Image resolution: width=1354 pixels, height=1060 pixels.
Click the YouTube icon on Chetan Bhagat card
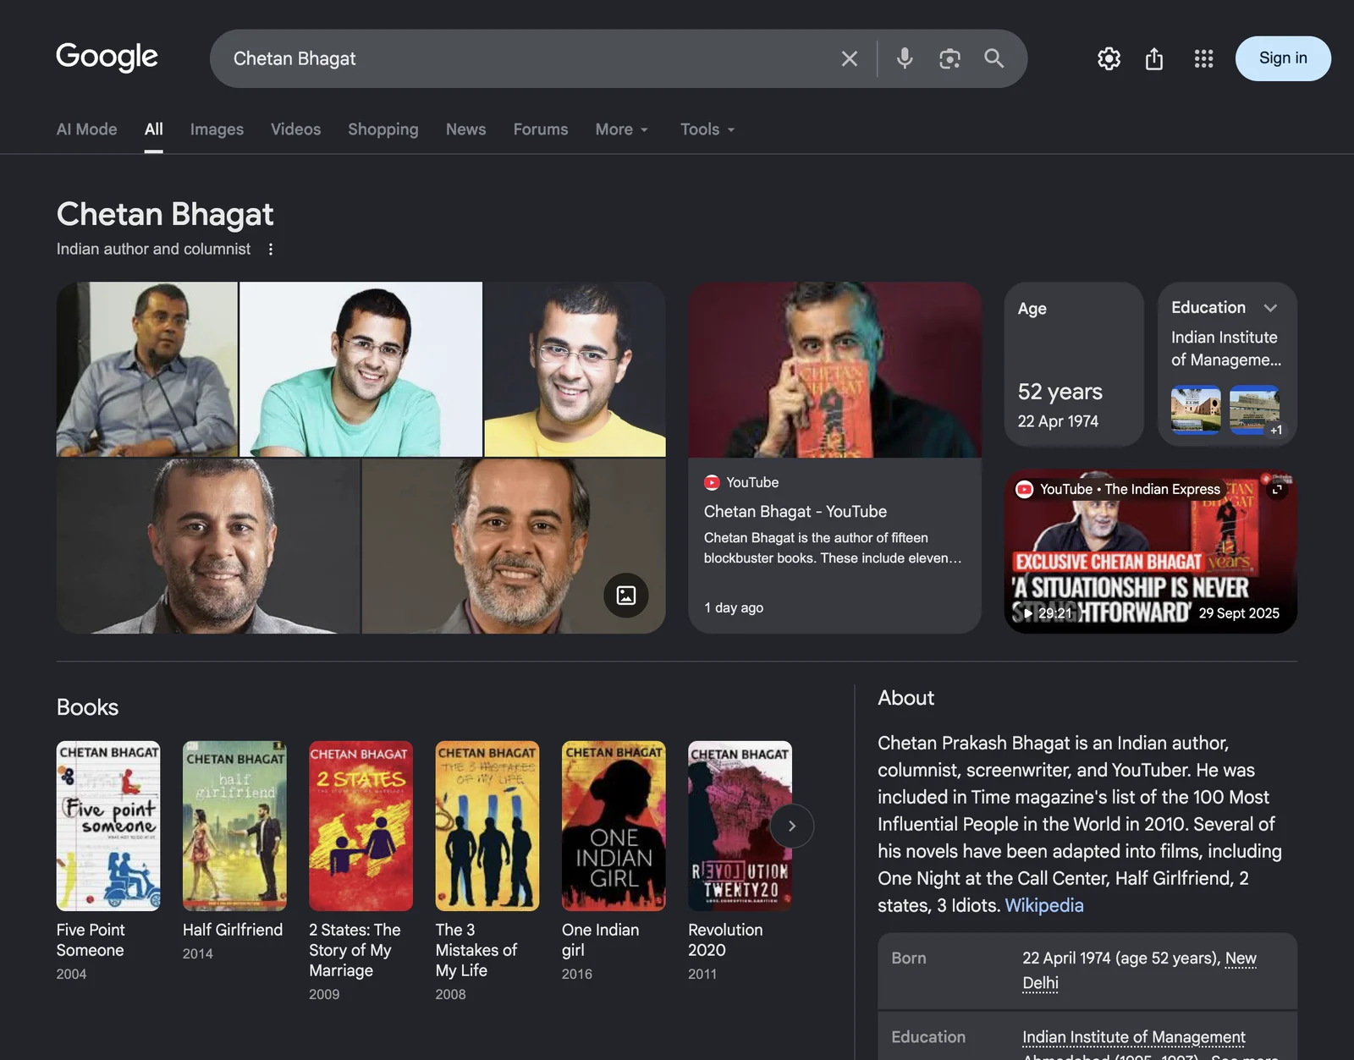tap(712, 482)
